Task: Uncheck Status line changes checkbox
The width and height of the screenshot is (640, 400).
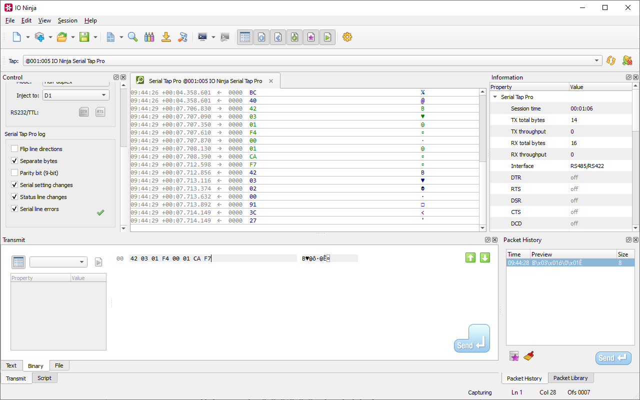Action: click(14, 197)
